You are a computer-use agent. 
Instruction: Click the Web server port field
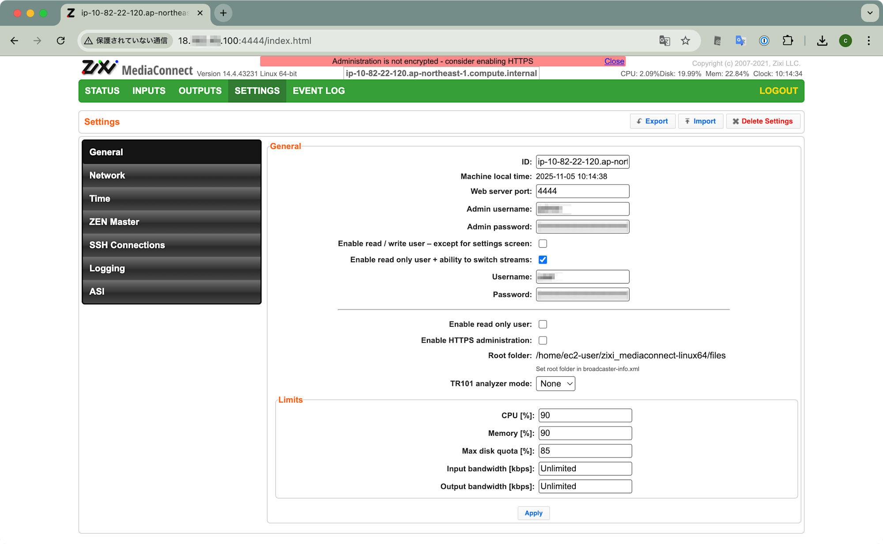(x=582, y=191)
